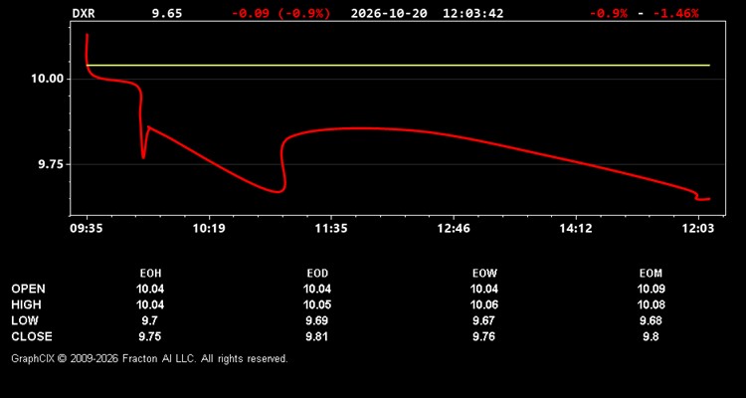Viewport: 746px width, 398px height.
Task: Select the EOD HIGH value 10.05
Action: [x=317, y=304]
